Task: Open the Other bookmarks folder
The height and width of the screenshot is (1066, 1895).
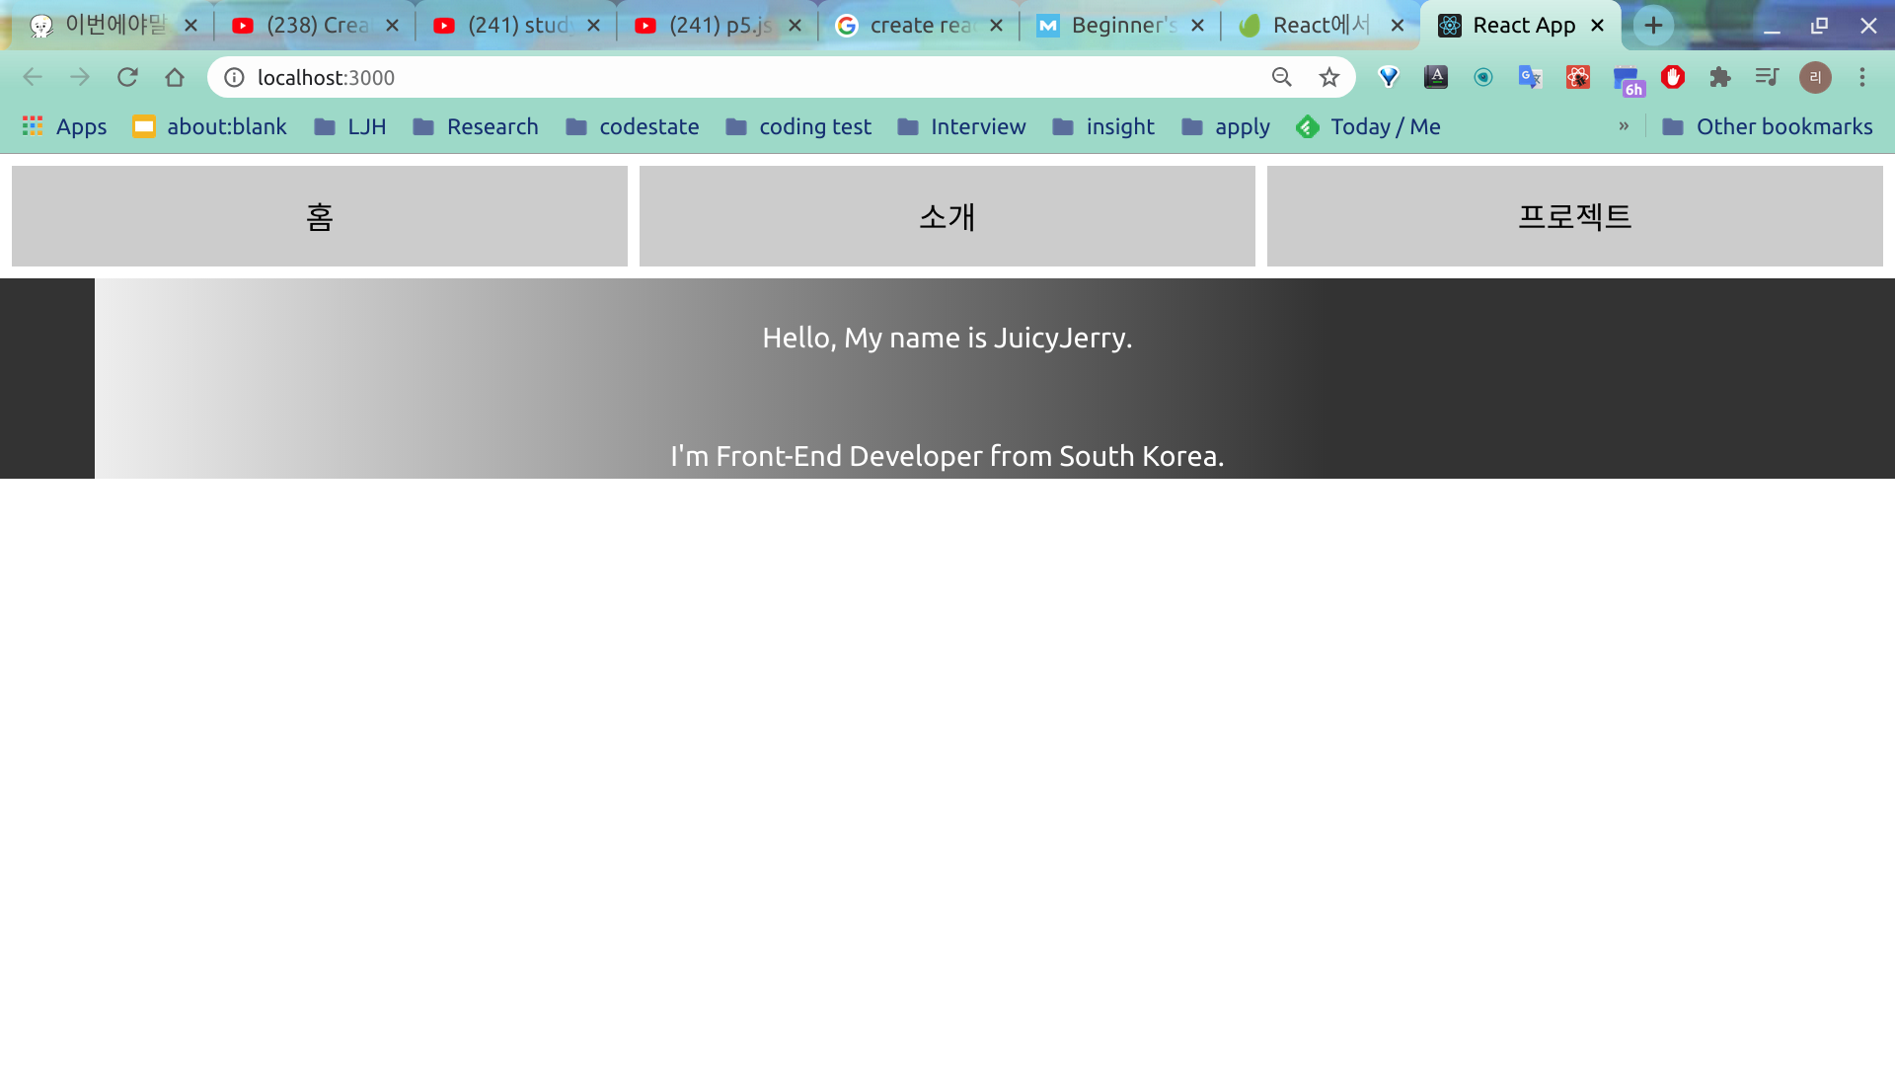Action: (x=1767, y=126)
